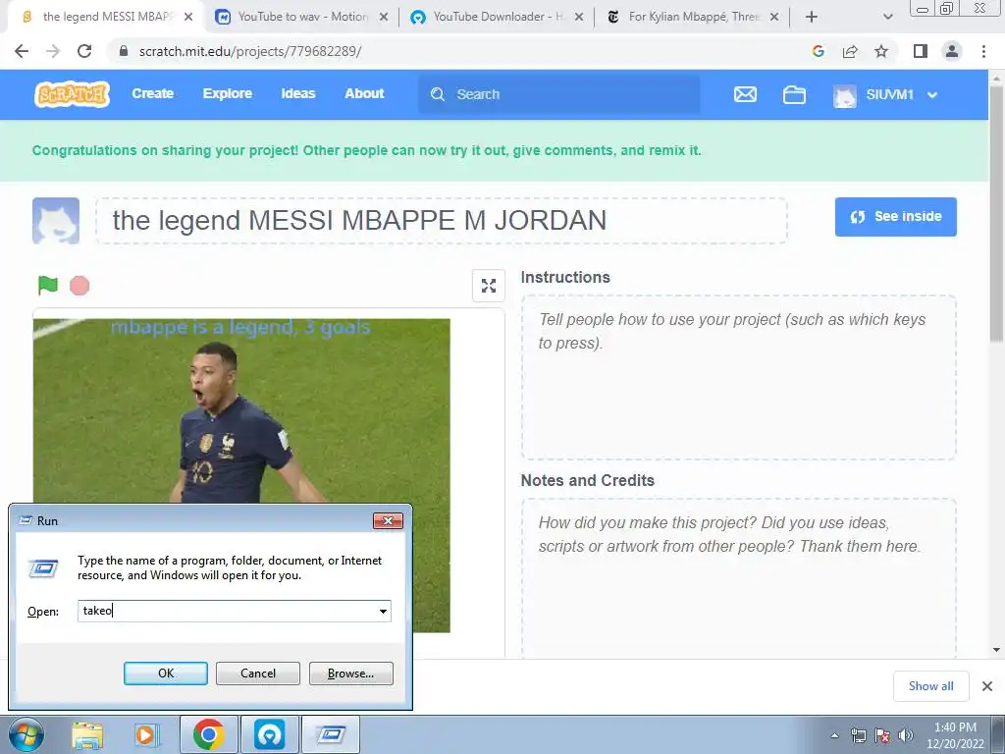Open YouTube downloader app in taskbar
This screenshot has width=1005, height=754.
pos(269,734)
